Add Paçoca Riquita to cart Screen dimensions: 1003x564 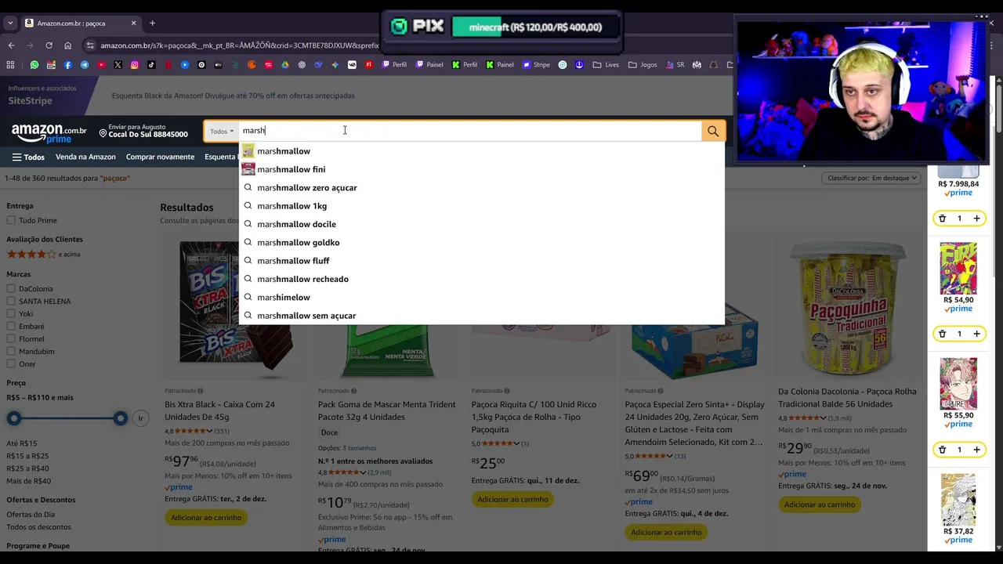(512, 499)
